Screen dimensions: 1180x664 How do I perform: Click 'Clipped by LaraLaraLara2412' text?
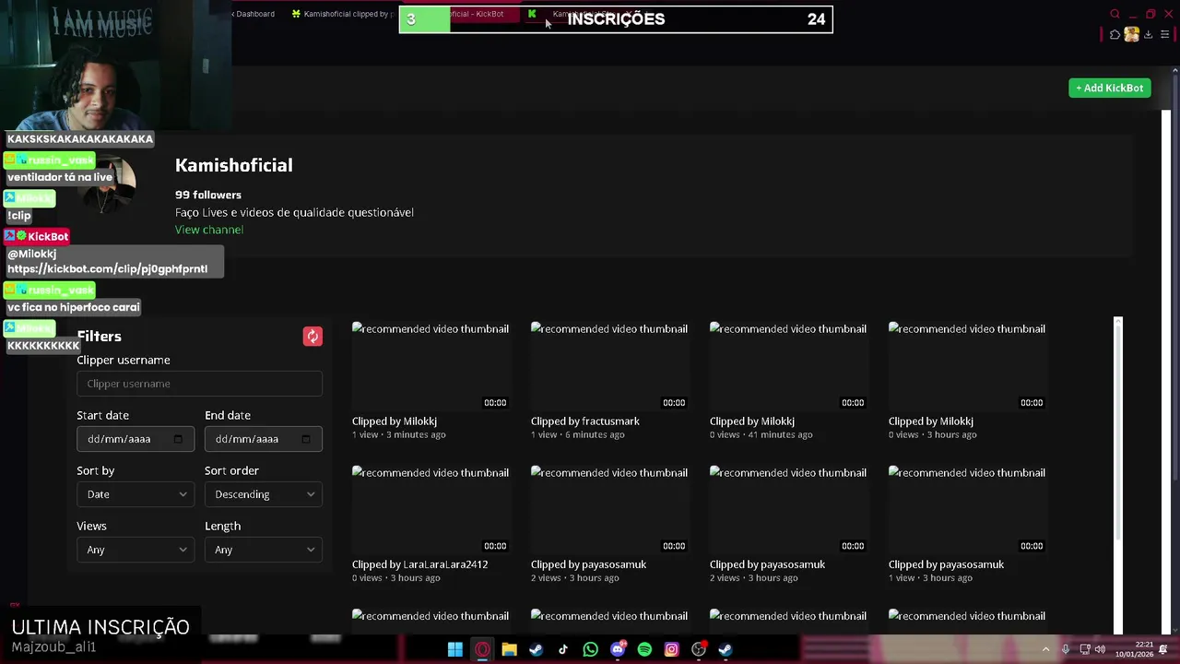coord(419,564)
